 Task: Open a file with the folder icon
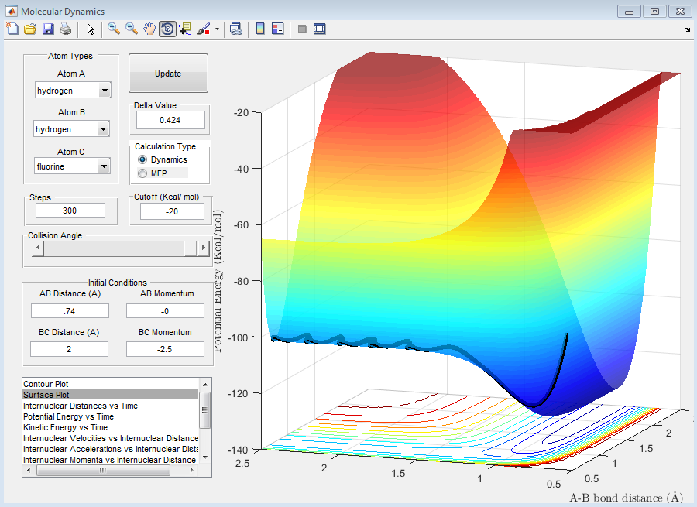point(29,29)
